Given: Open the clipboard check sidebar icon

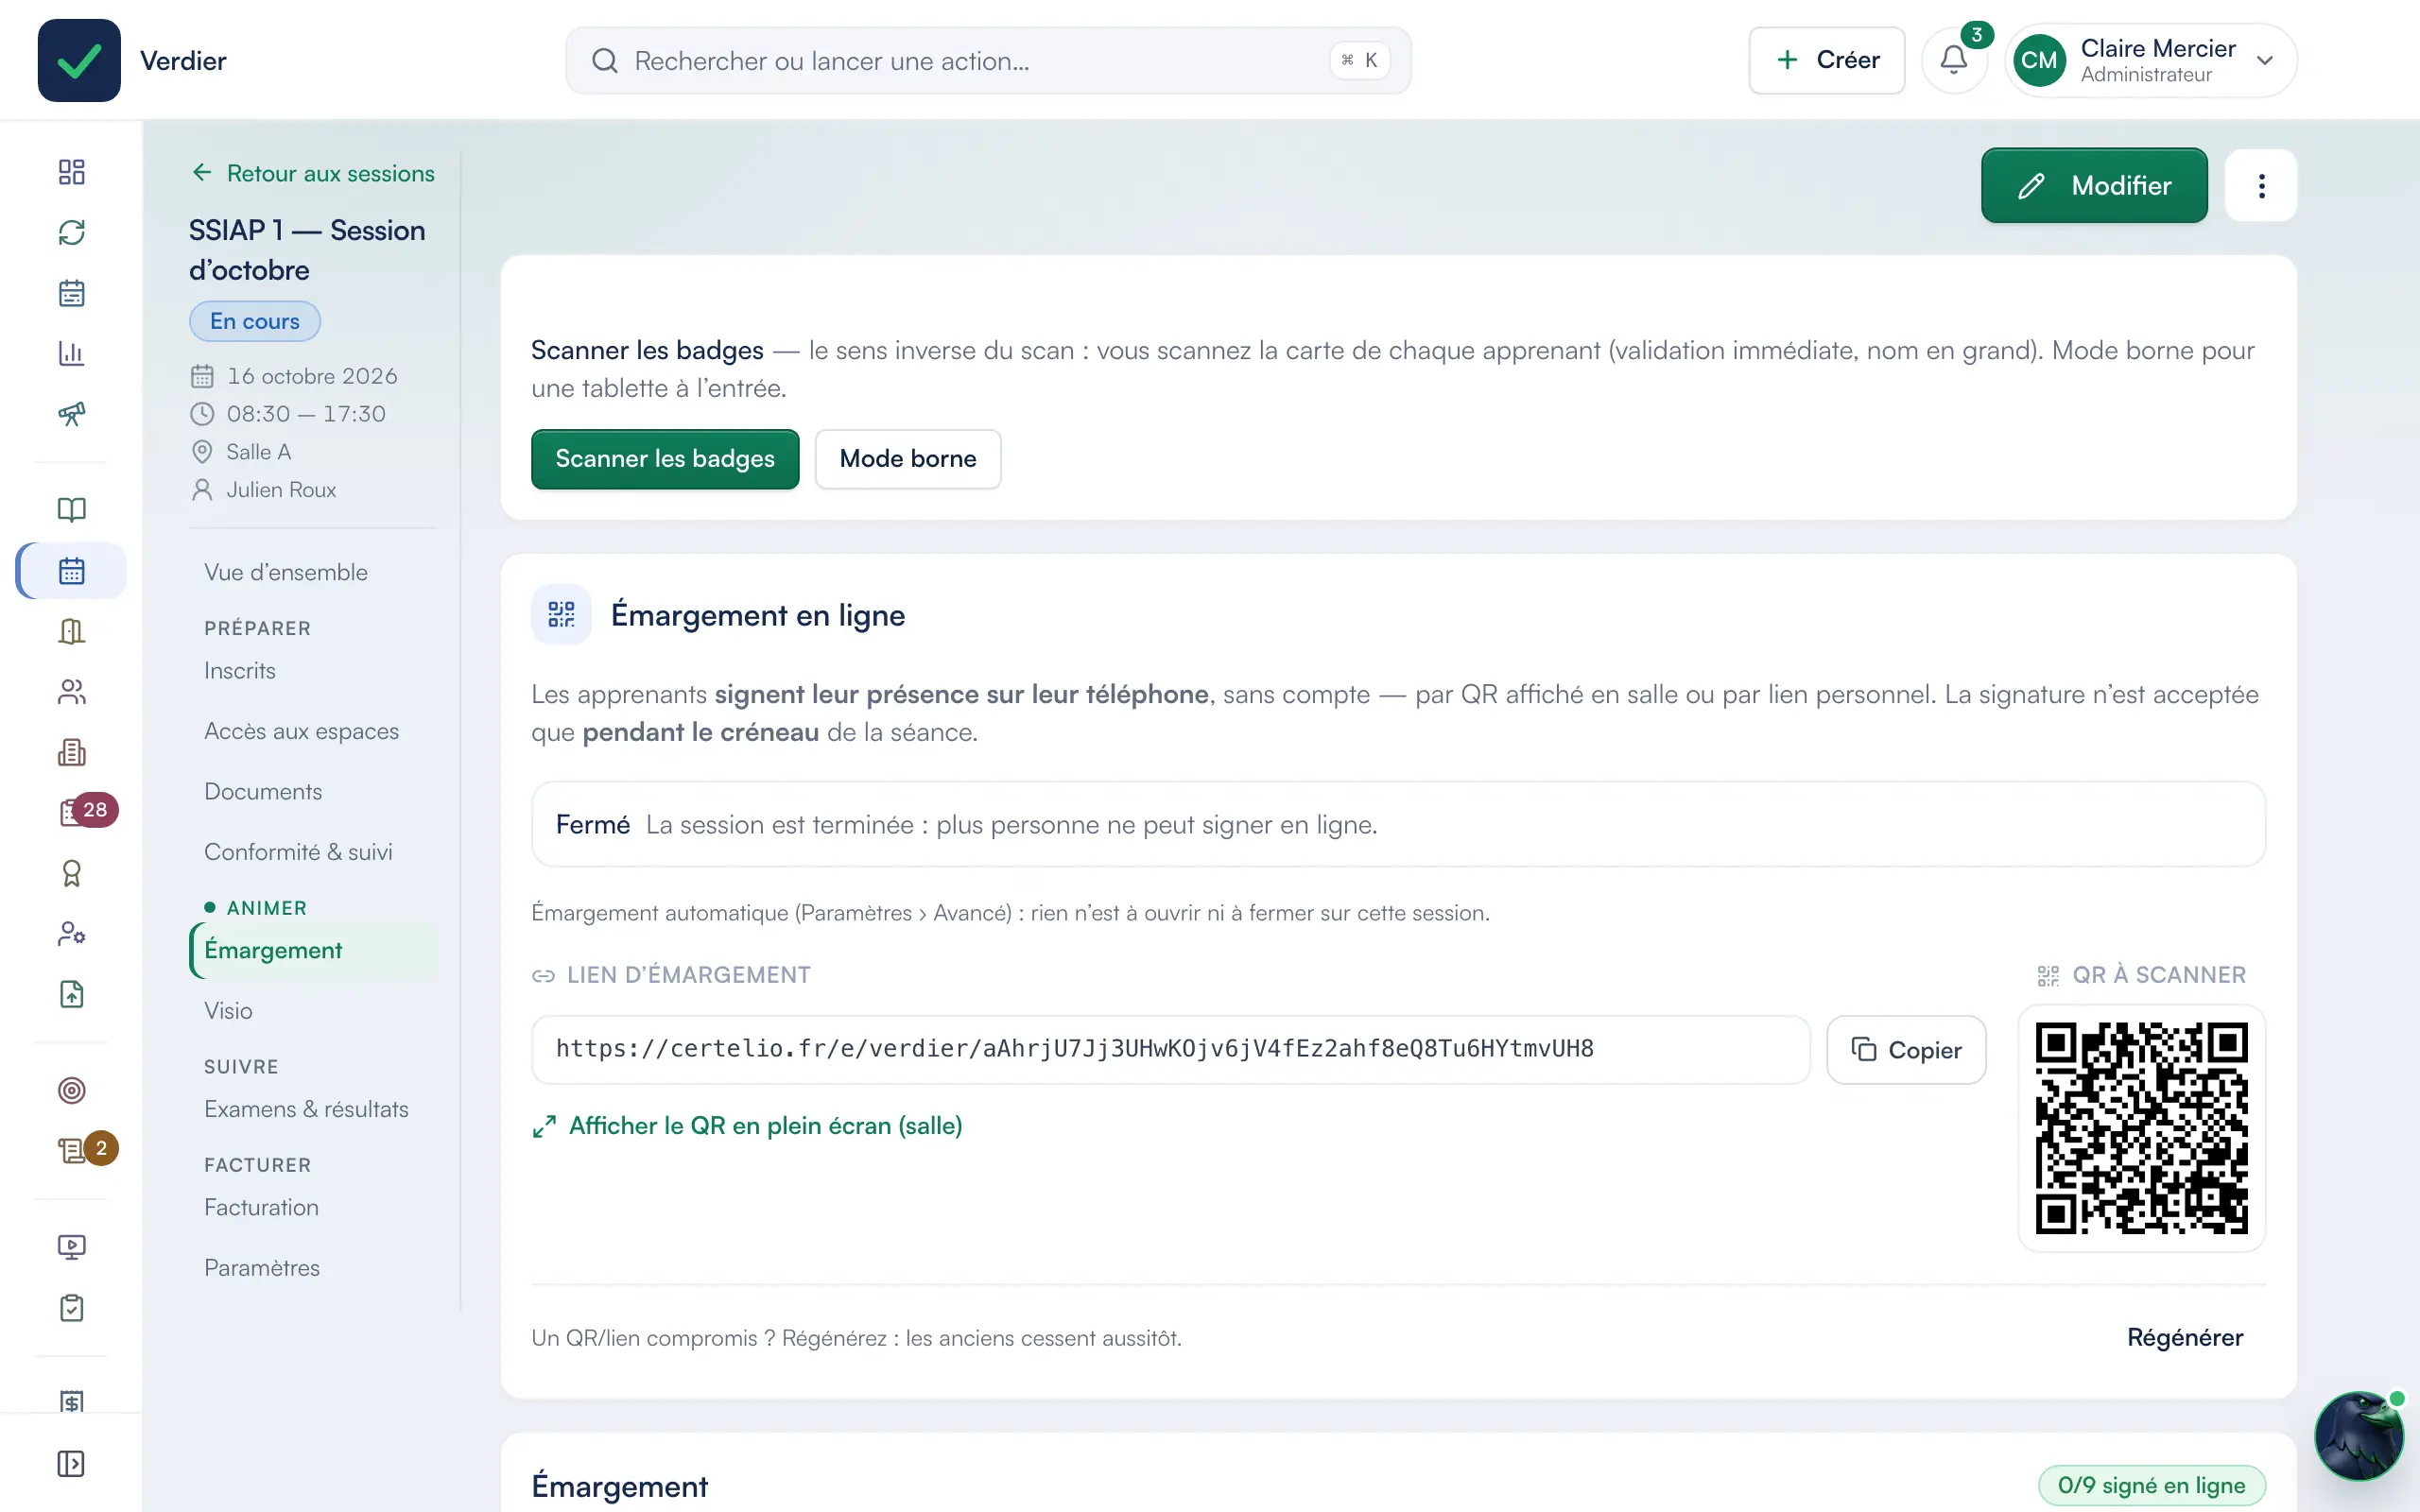Looking at the screenshot, I should (x=71, y=1308).
